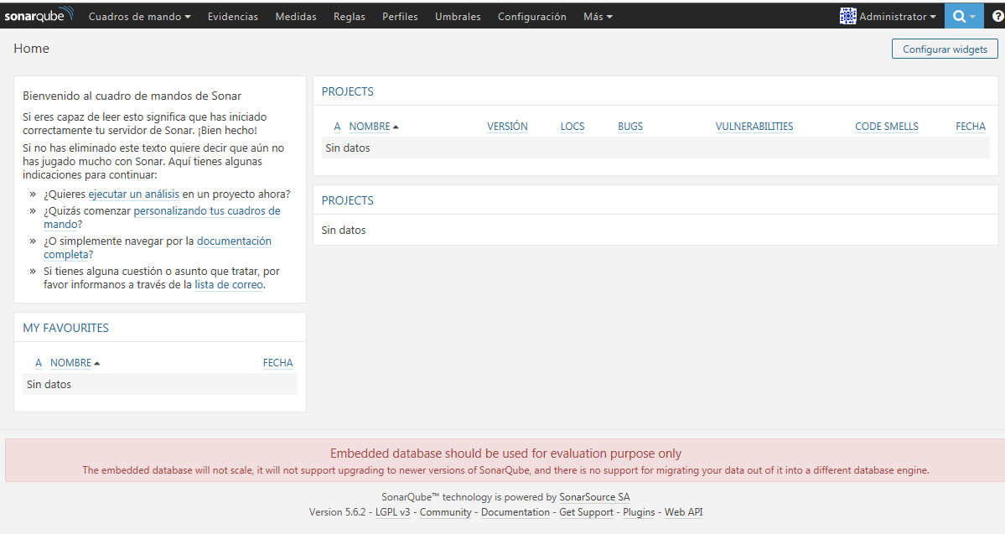Open the Web API footer link
The image size is (1005, 534).
click(x=683, y=512)
